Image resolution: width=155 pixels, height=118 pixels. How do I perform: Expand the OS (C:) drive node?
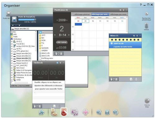(x=12, y=41)
